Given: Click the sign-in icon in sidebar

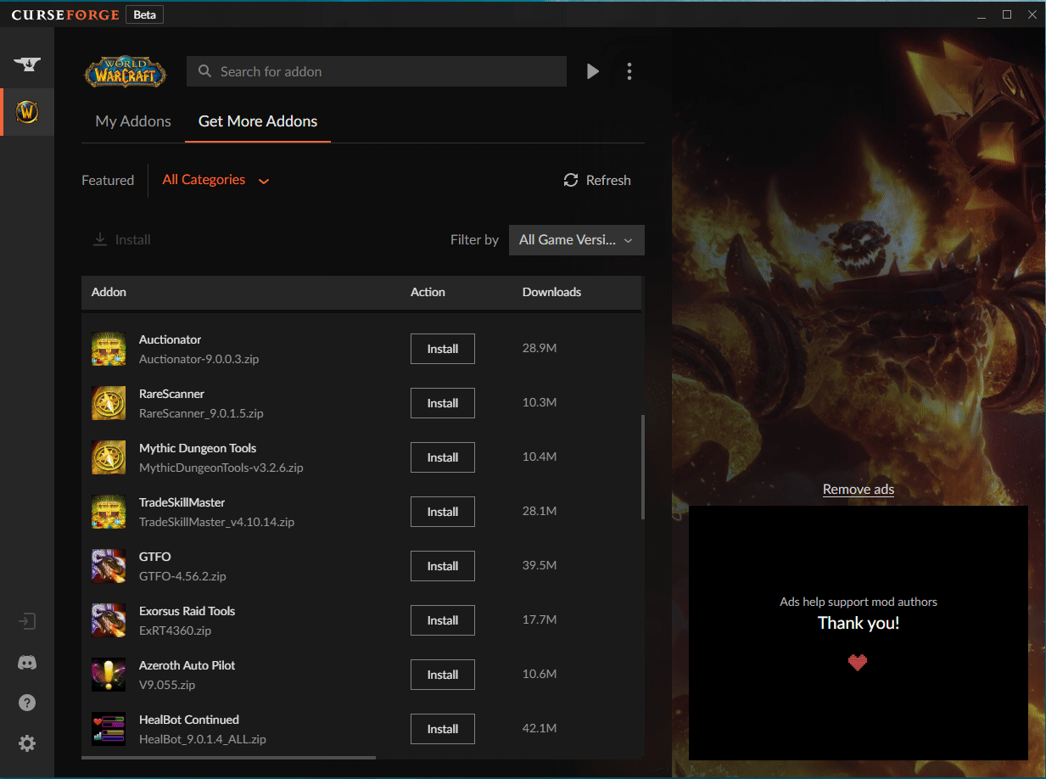Looking at the screenshot, I should tap(27, 621).
